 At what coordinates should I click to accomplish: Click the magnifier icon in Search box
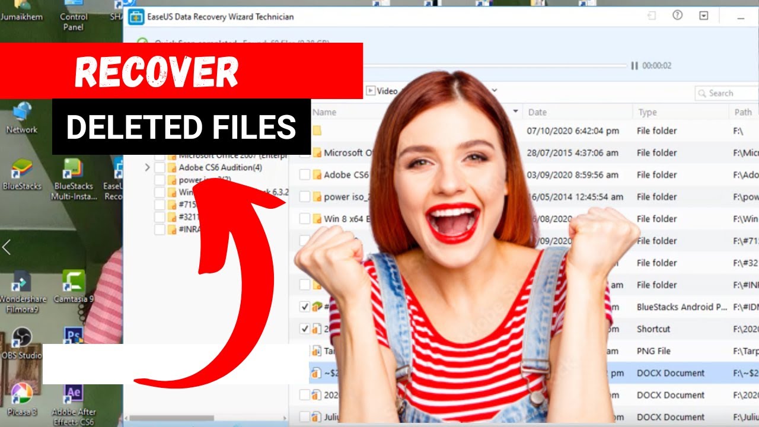tap(703, 93)
